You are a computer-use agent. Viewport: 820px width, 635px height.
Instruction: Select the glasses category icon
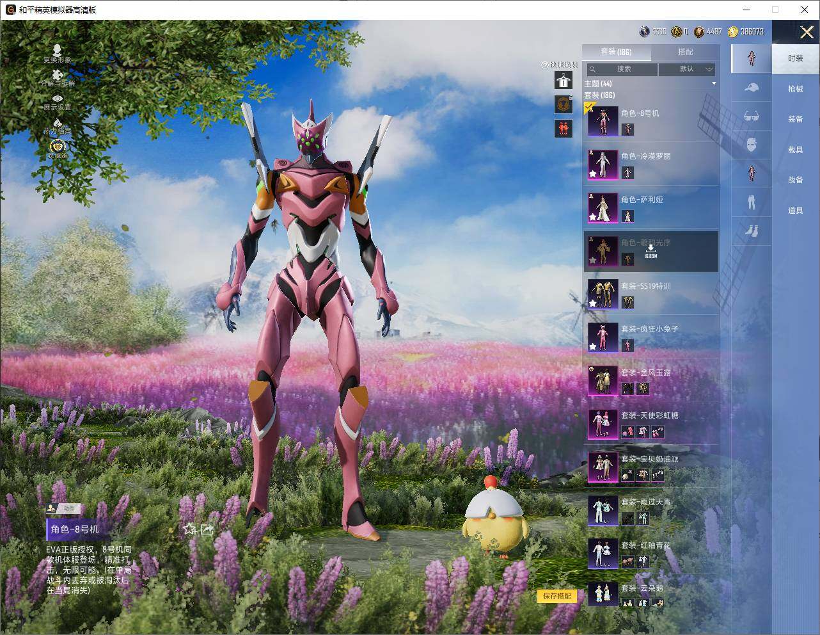coord(752,116)
